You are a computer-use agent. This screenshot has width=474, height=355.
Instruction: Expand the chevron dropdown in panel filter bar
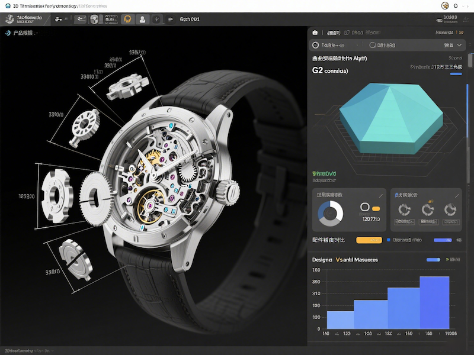(x=459, y=45)
